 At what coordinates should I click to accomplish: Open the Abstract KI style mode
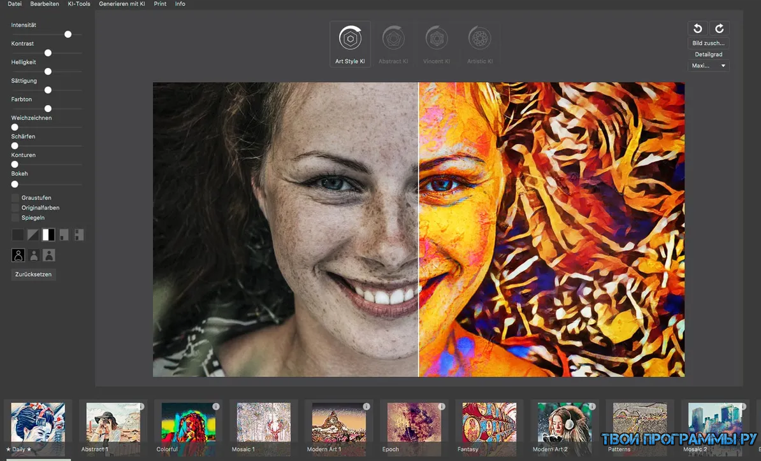(x=393, y=38)
